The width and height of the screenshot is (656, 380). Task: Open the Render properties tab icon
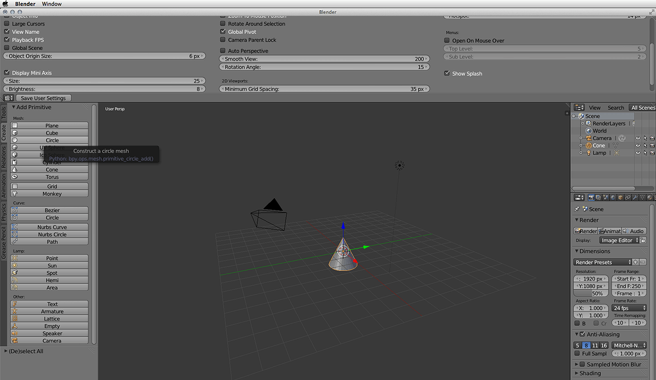[591, 197]
